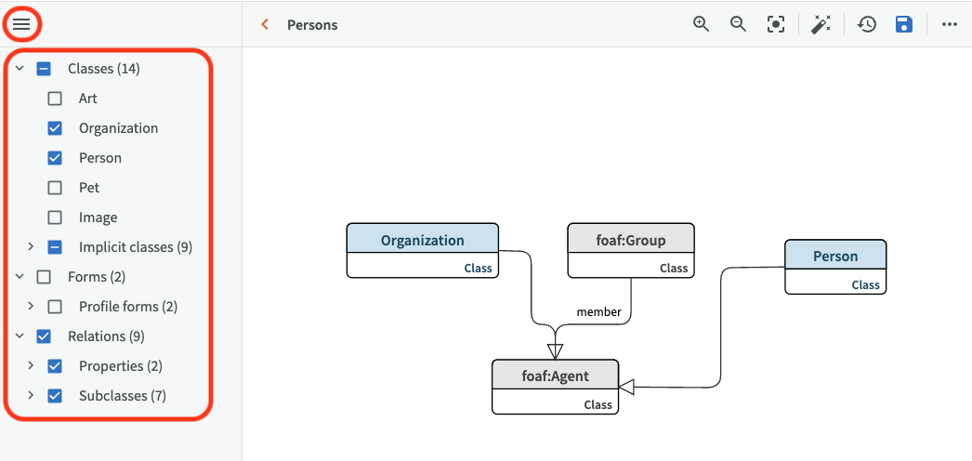Open the three-dots more options menu
972x461 pixels.
(949, 24)
